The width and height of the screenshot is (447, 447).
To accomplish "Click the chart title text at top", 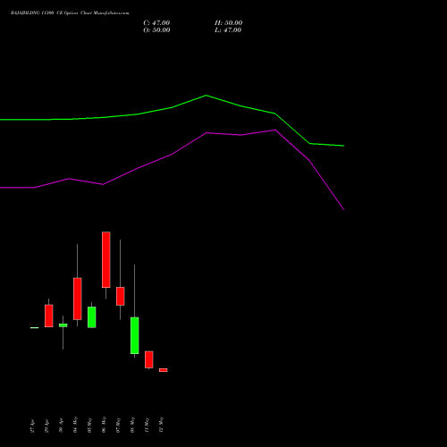I will (70, 13).
